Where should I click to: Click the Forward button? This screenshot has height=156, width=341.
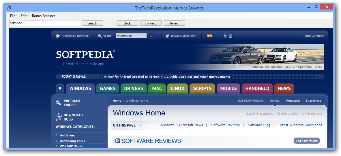coord(151,23)
